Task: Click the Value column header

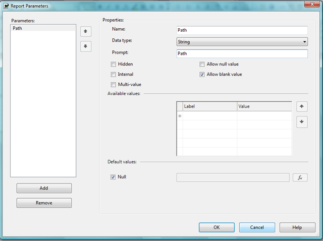Action: (x=264, y=106)
